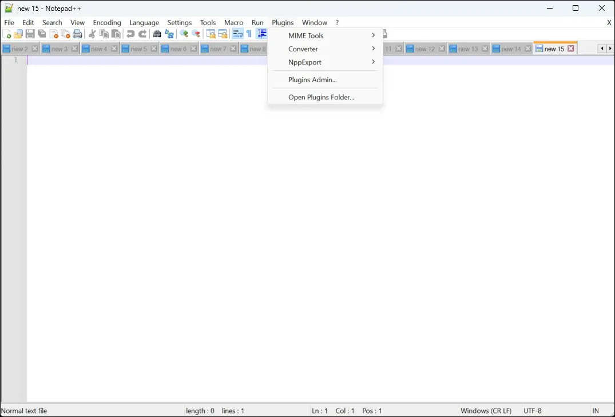Close the new 15 tab

click(x=571, y=49)
